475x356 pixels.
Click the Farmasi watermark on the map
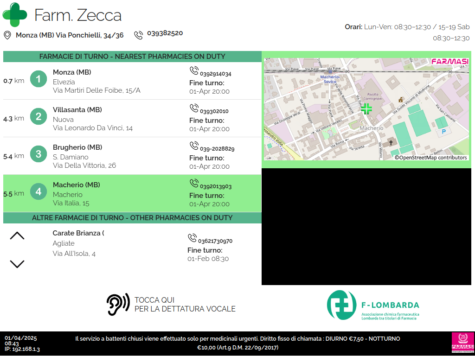click(449, 61)
